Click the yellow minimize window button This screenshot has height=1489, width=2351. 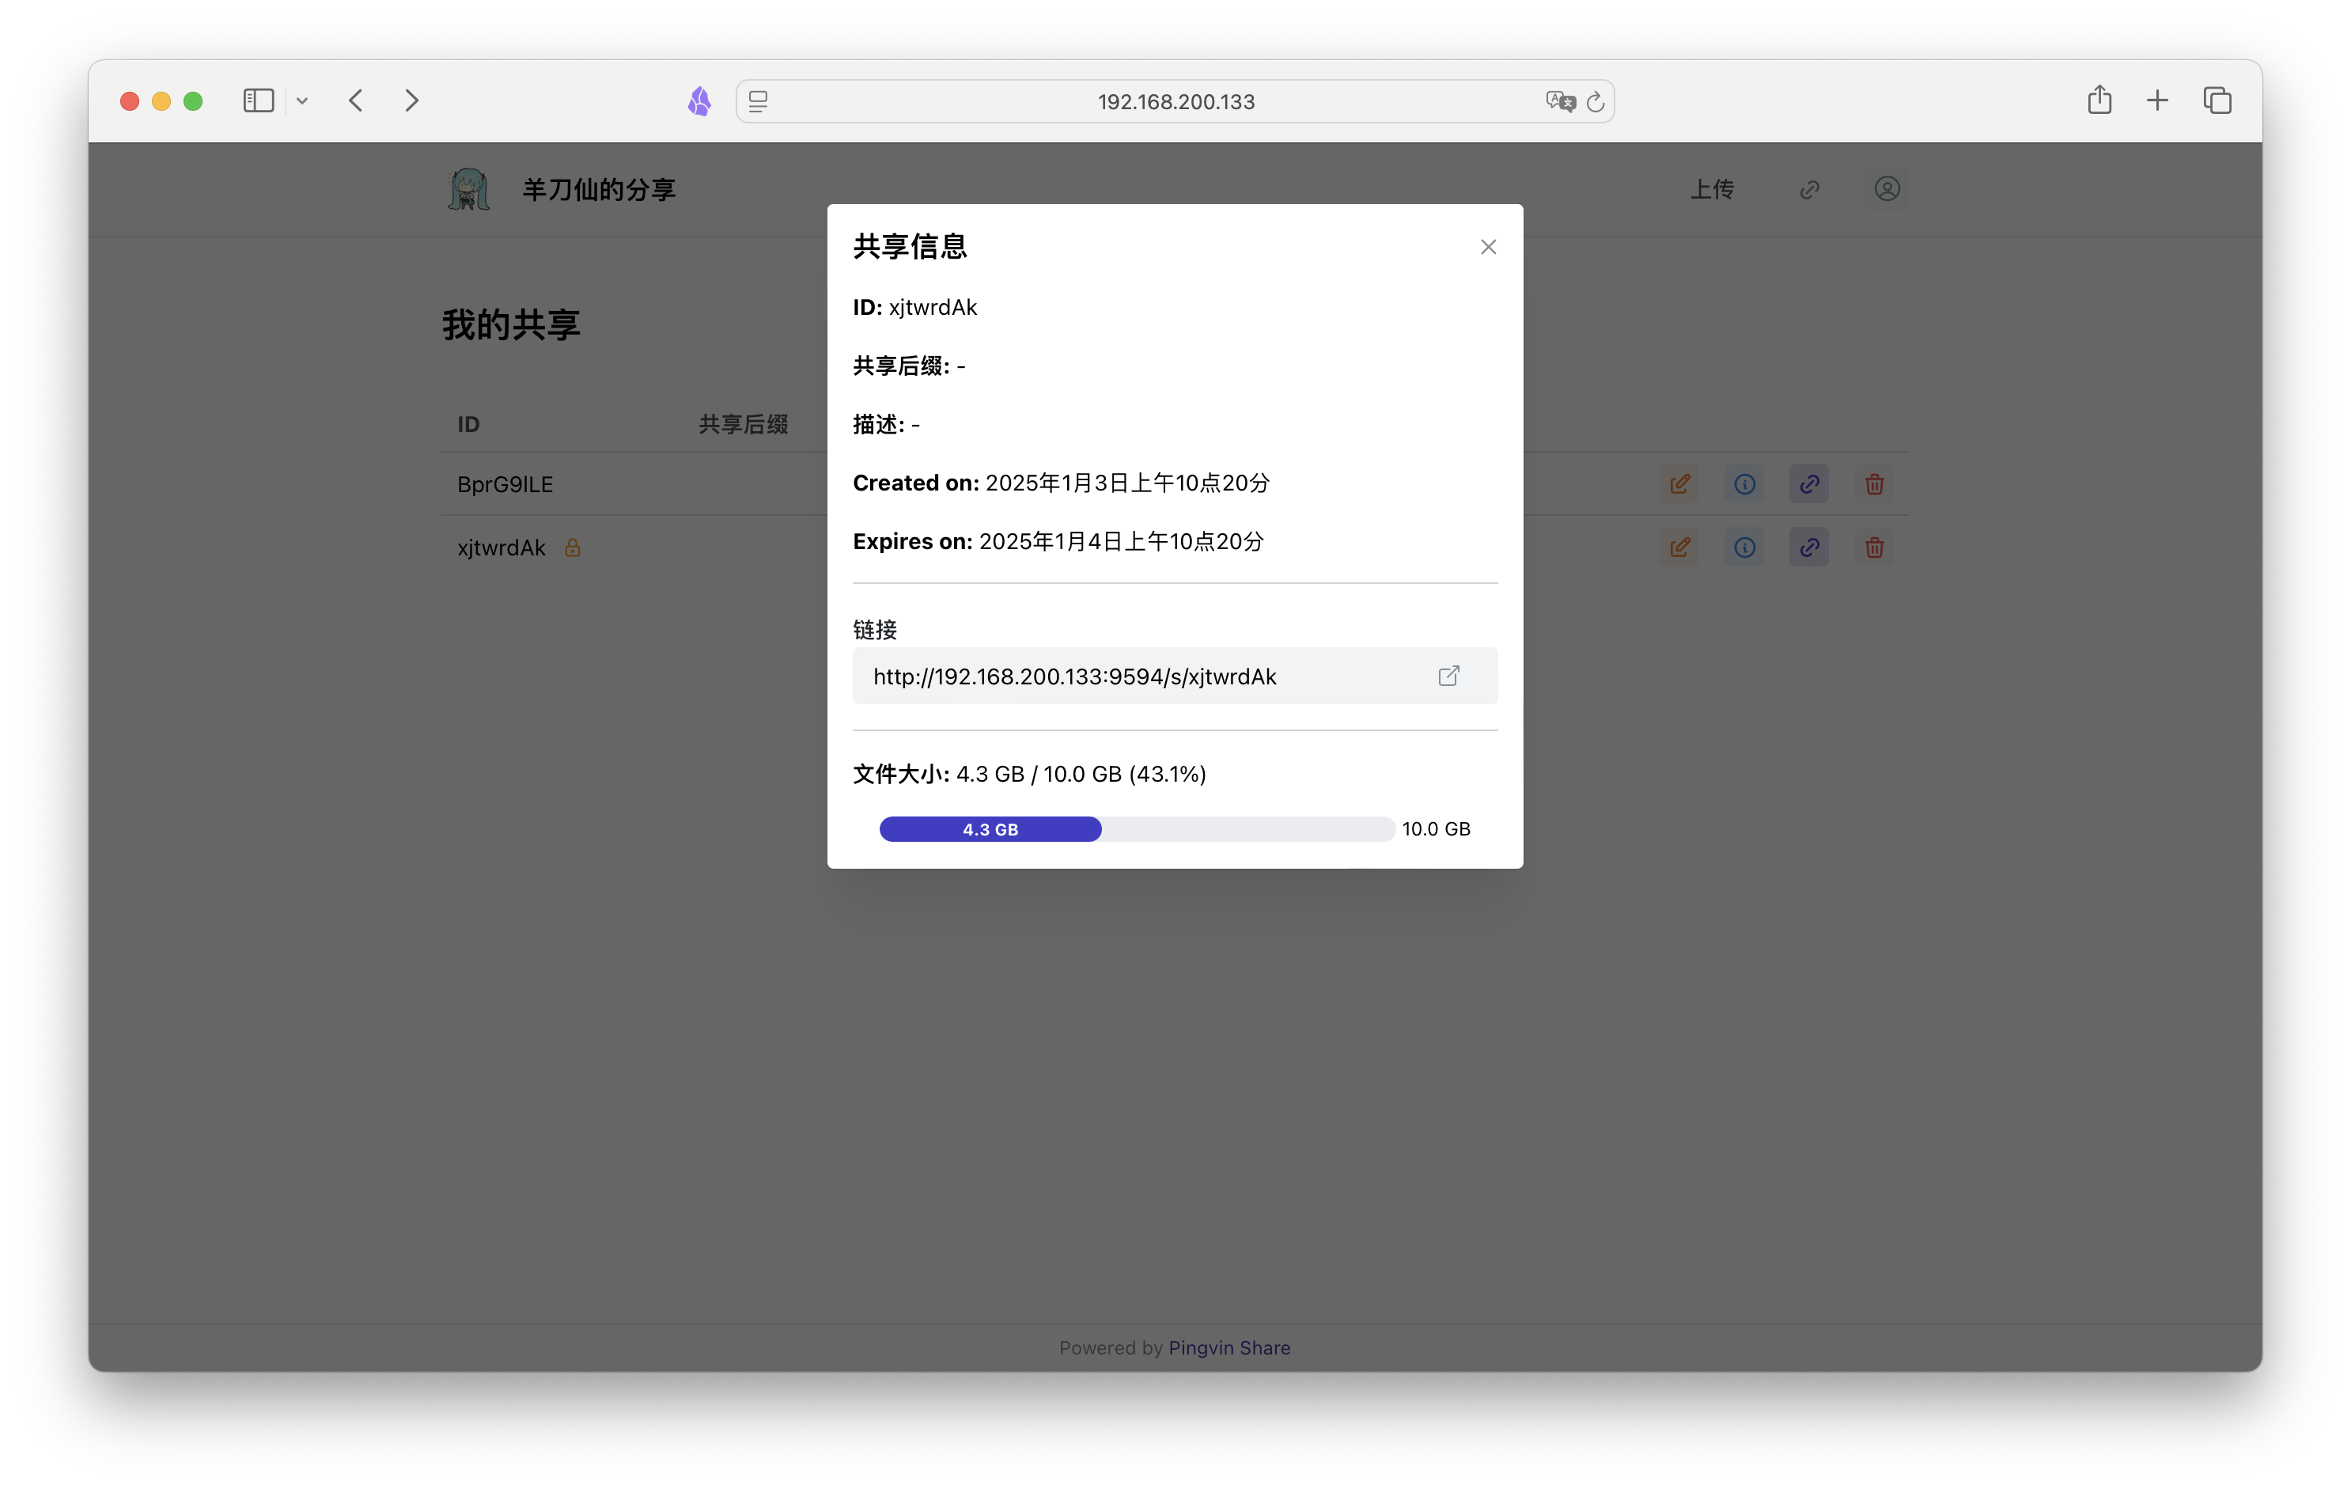pos(161,100)
